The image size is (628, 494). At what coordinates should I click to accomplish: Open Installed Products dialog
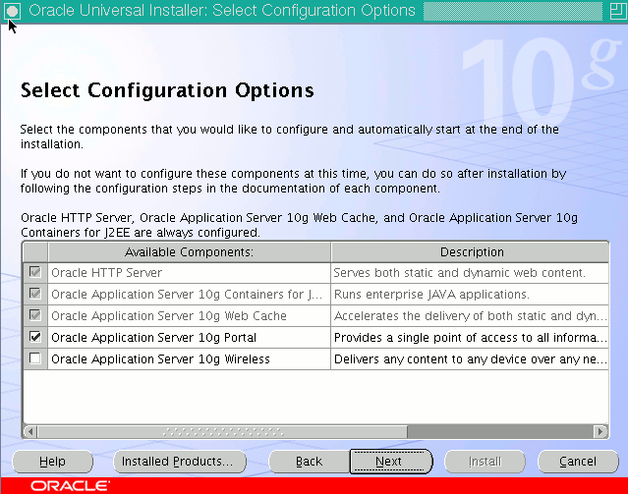[x=180, y=462]
